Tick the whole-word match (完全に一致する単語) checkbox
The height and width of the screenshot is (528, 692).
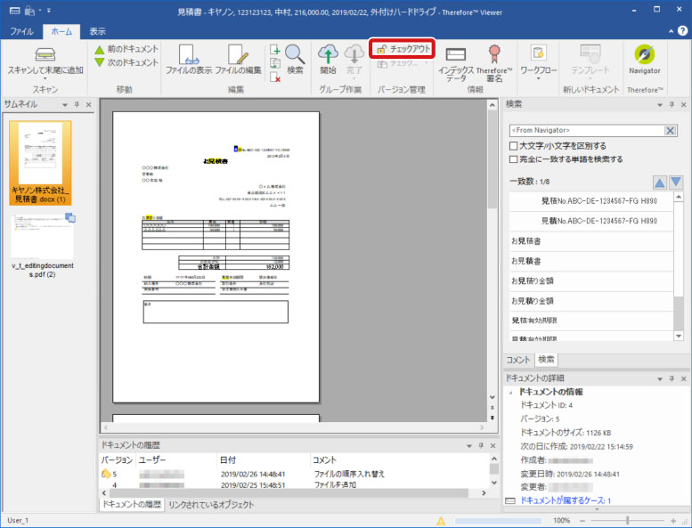pos(514,159)
